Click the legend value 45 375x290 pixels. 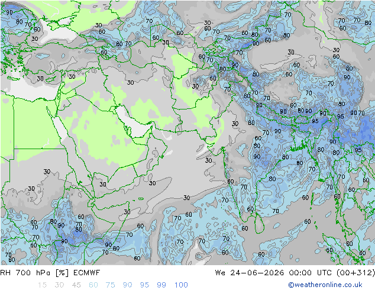pyautogui.click(x=76, y=285)
